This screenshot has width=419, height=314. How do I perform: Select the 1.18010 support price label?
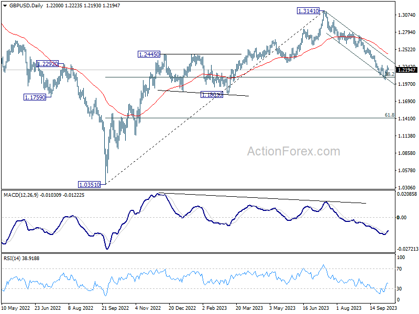tap(212, 95)
